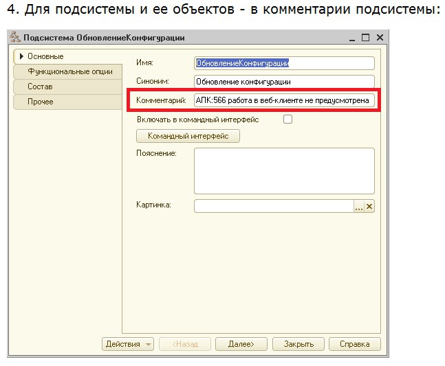The height and width of the screenshot is (366, 445).
Task: Switch to Функциональные опции tab
Action: [67, 71]
